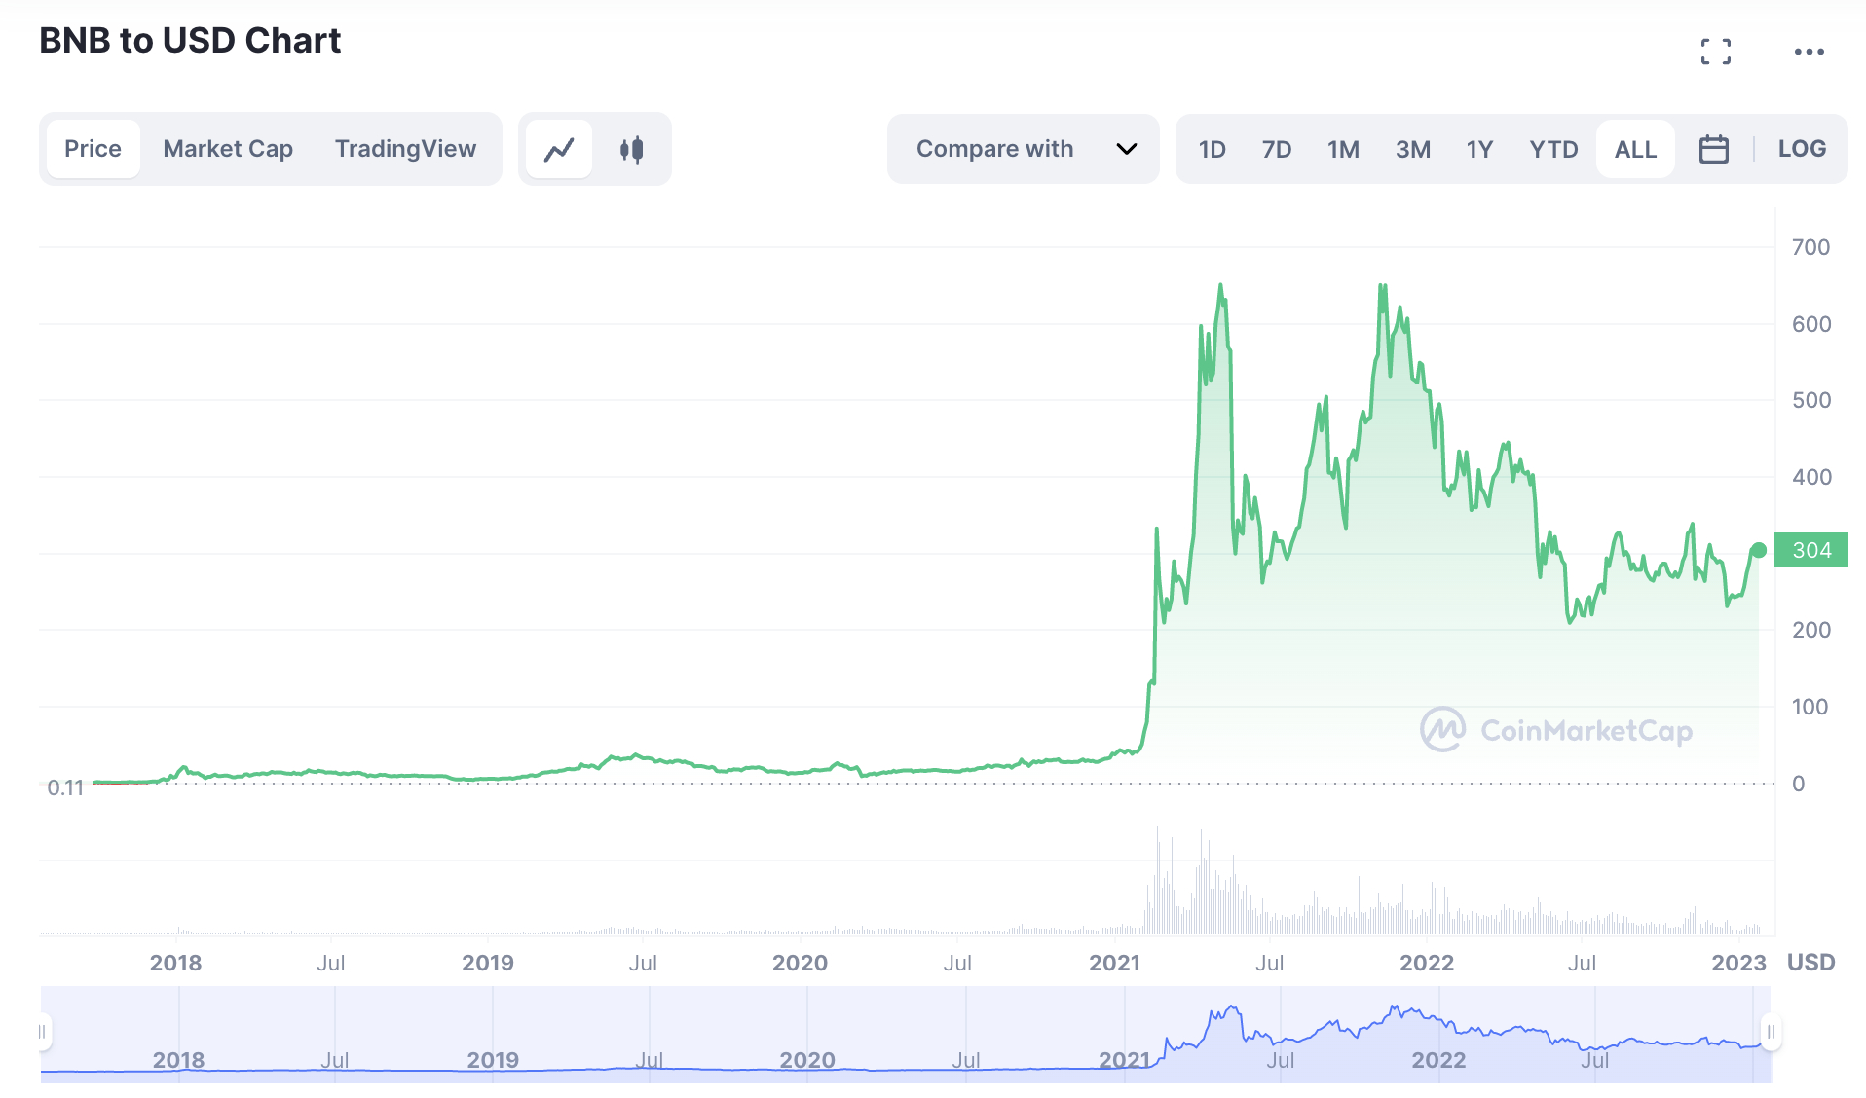Open fullscreen chart mode
The width and height of the screenshot is (1866, 1098).
pos(1716,52)
